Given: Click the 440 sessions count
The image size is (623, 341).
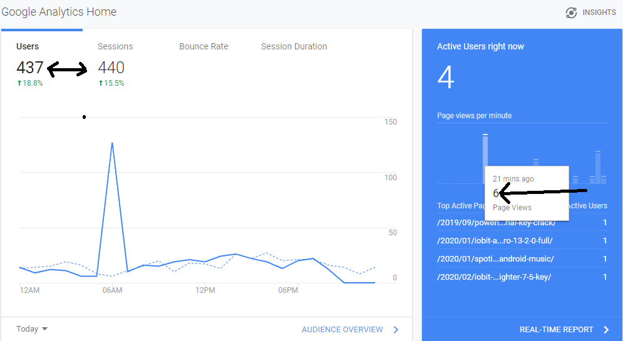Looking at the screenshot, I should 111,68.
